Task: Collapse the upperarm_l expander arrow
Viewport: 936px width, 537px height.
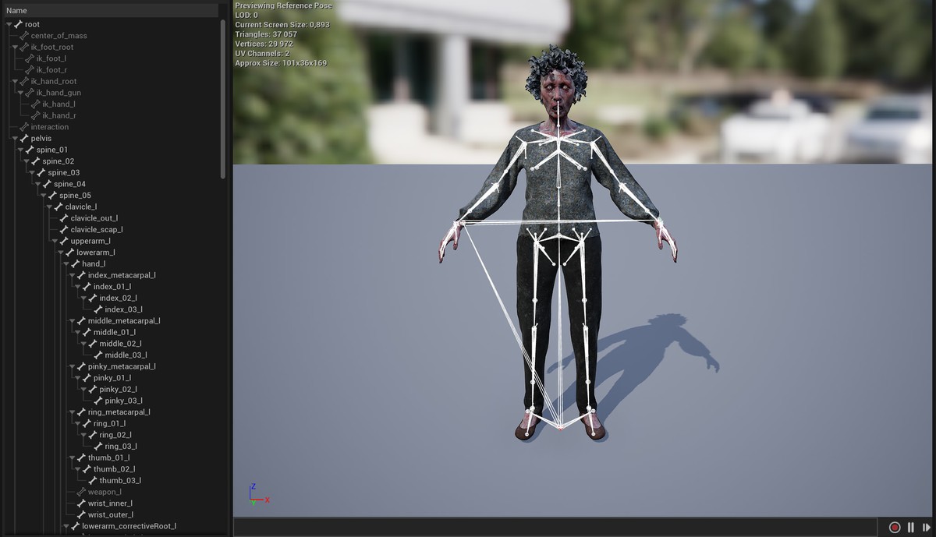Action: click(55, 242)
